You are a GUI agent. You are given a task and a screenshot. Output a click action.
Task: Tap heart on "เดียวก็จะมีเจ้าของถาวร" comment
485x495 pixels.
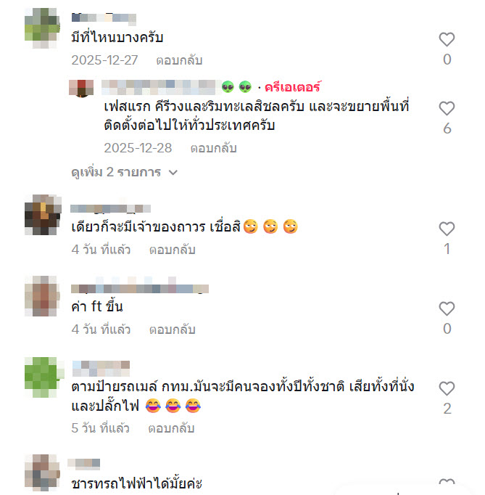447,229
